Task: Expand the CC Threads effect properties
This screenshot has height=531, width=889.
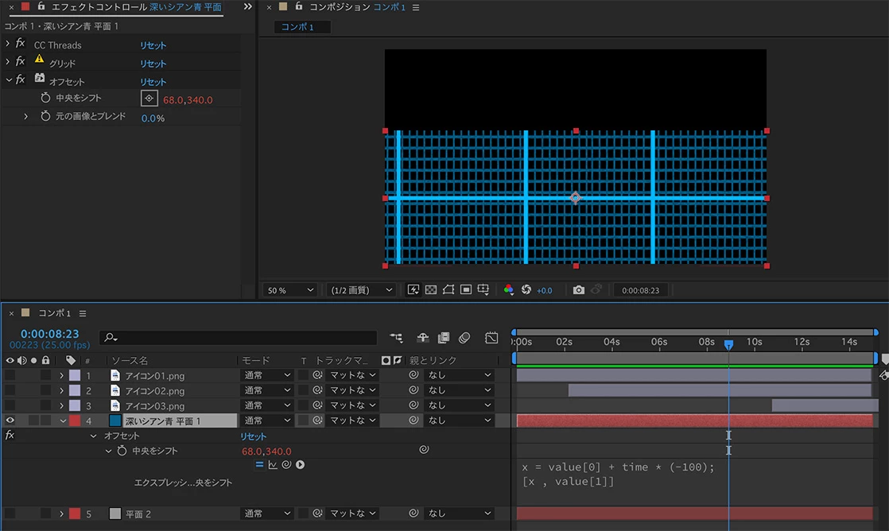Action: 7,44
